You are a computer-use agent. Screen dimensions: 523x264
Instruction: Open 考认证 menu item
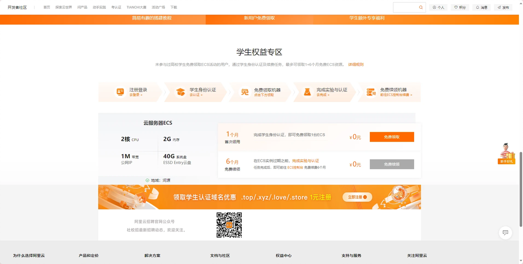coord(116,7)
